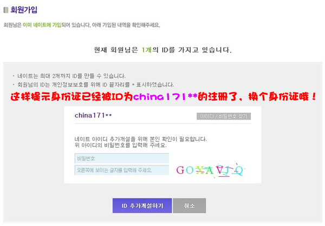Select the 회원가입 page heading
325x226 pixels.
click(x=24, y=10)
